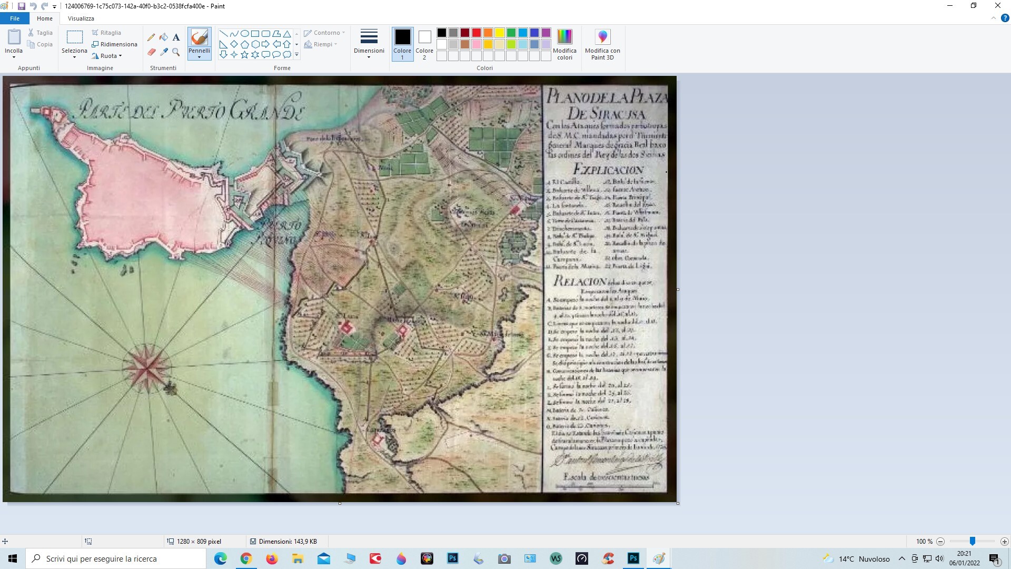The height and width of the screenshot is (569, 1011).
Task: Open Paint help question mark
Action: coord(1005,18)
